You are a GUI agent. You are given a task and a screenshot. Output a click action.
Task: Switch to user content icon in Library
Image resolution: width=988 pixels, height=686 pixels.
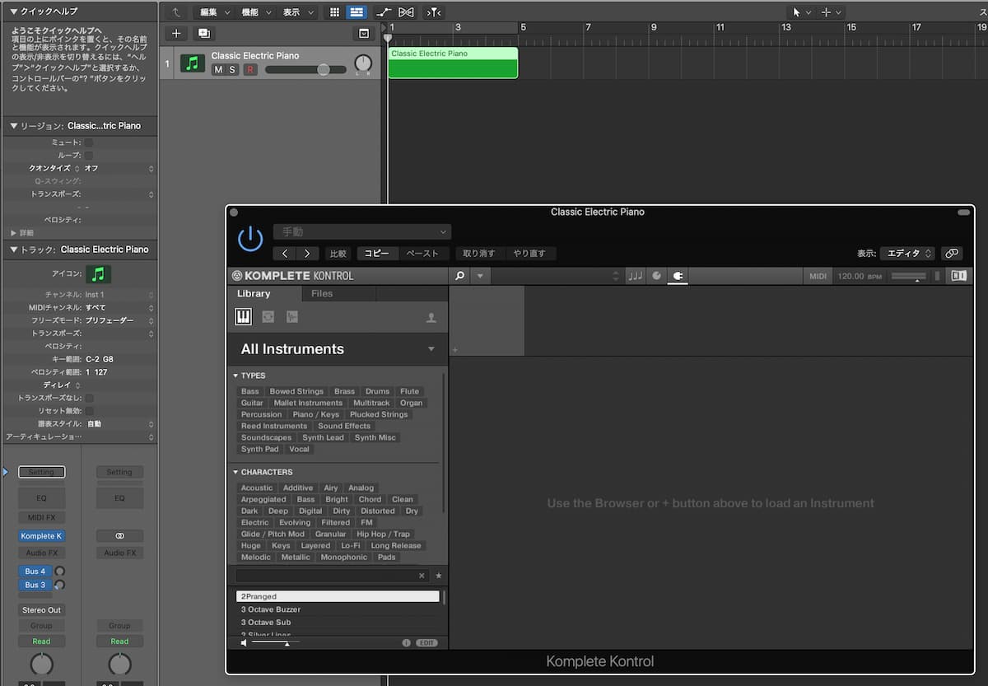[431, 318]
